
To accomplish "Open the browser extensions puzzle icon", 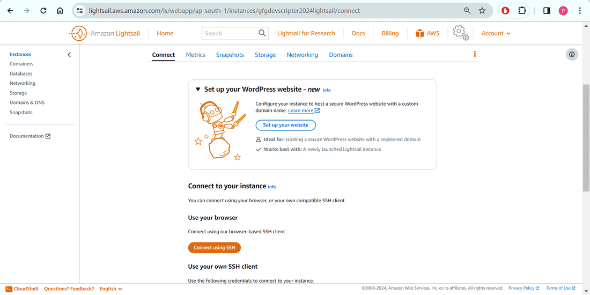I will tap(522, 11).
